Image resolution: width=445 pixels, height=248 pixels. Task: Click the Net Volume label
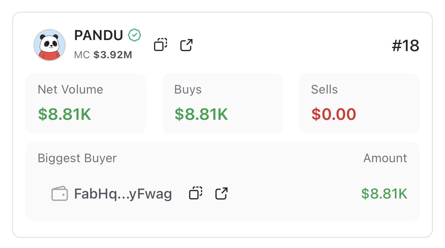point(70,90)
